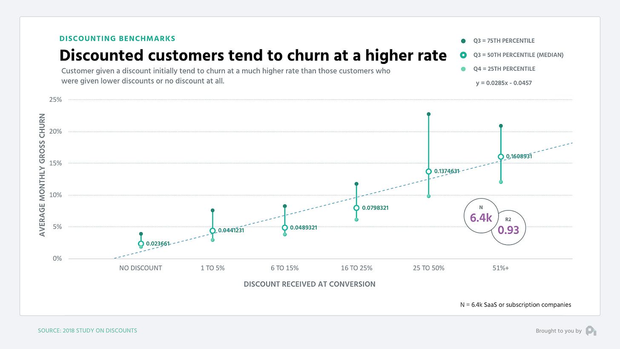
Task: Select the 51%+ median marker
Action: point(501,157)
